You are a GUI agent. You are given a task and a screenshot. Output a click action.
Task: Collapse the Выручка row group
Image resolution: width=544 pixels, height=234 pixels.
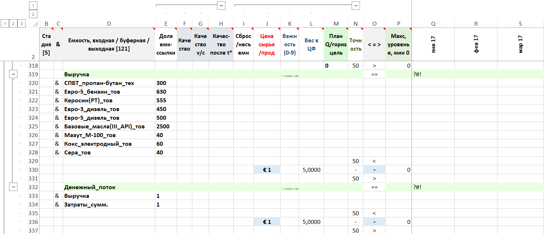pos(13,74)
